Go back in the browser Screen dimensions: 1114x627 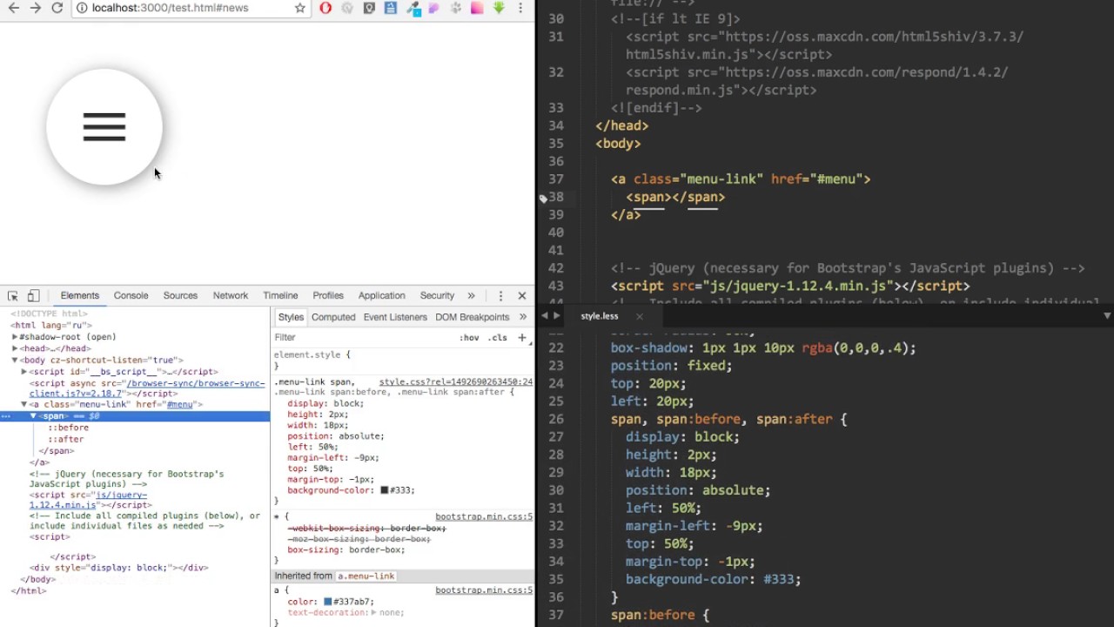pos(13,8)
